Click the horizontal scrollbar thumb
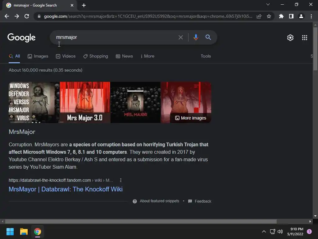 click(141, 221)
